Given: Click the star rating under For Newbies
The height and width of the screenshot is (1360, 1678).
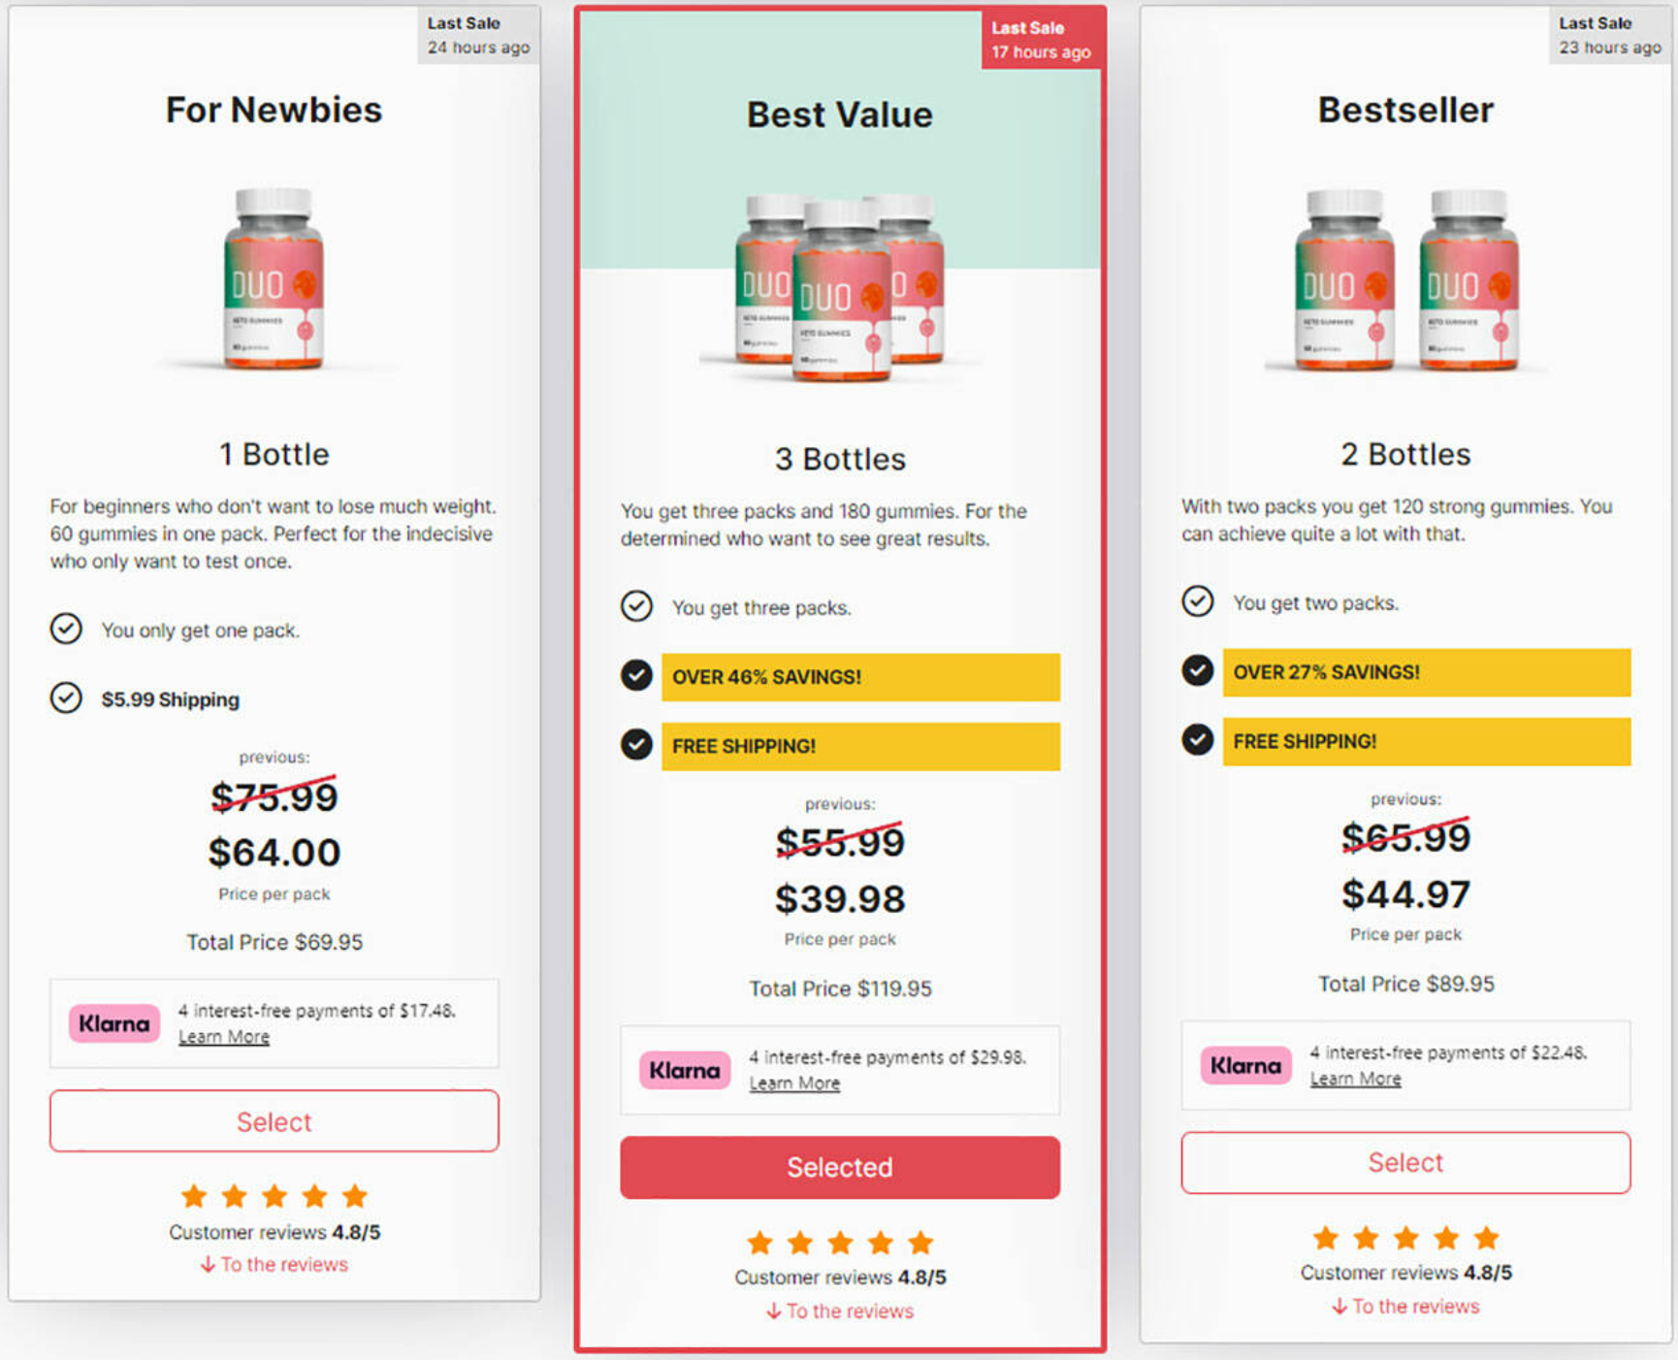Looking at the screenshot, I should pyautogui.click(x=274, y=1196).
